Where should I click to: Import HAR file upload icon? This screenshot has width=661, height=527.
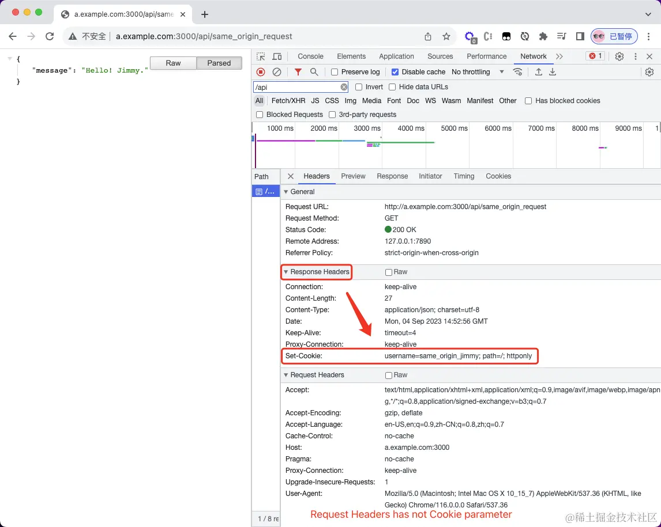538,72
